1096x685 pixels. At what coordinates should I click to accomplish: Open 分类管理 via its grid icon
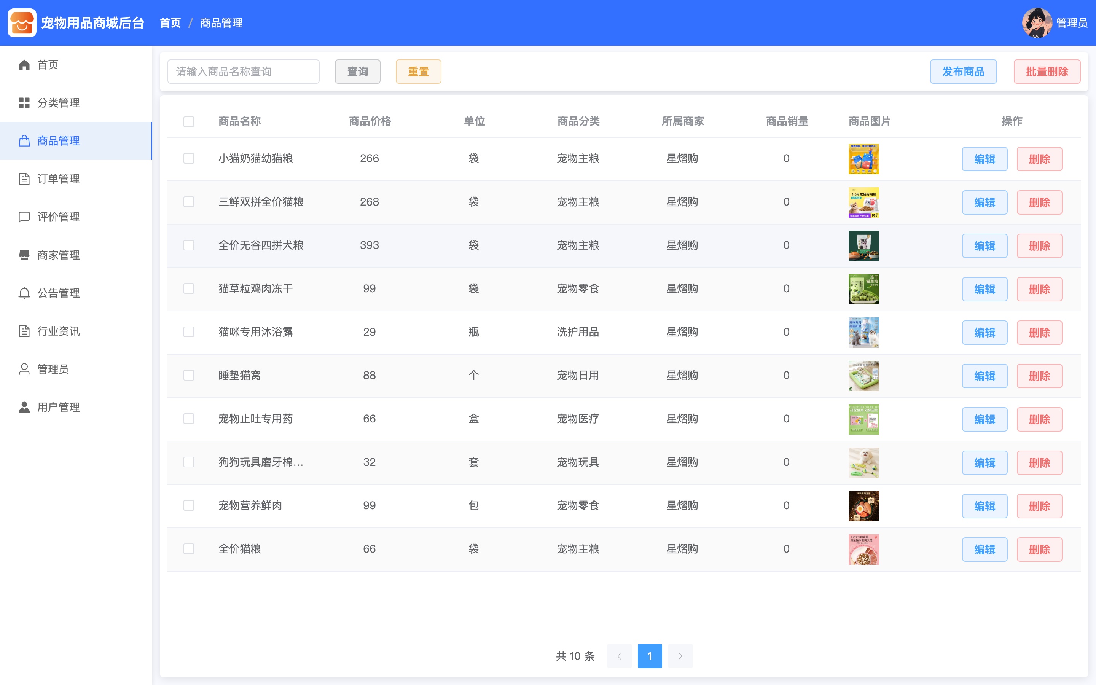(24, 103)
